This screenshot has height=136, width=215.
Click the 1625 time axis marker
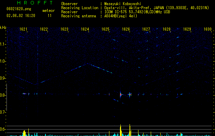click(x=105, y=29)
